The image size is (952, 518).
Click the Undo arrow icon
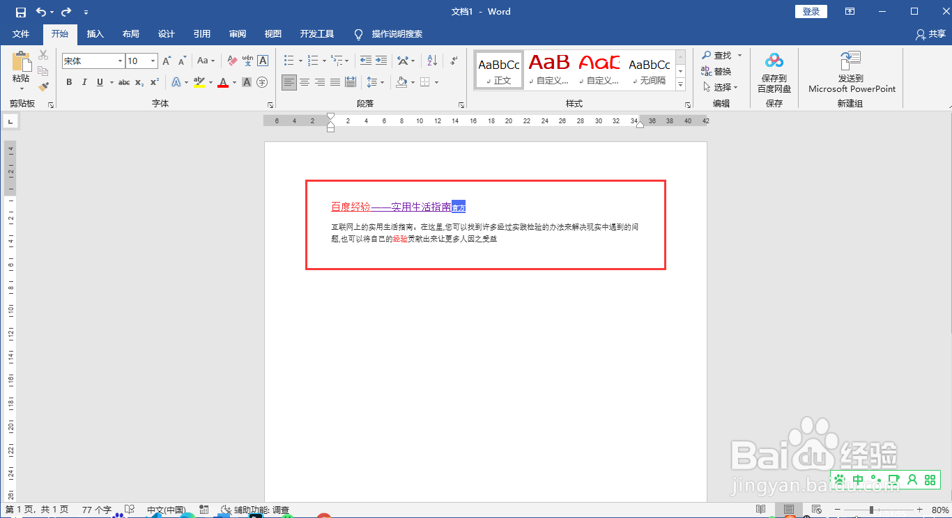click(42, 12)
